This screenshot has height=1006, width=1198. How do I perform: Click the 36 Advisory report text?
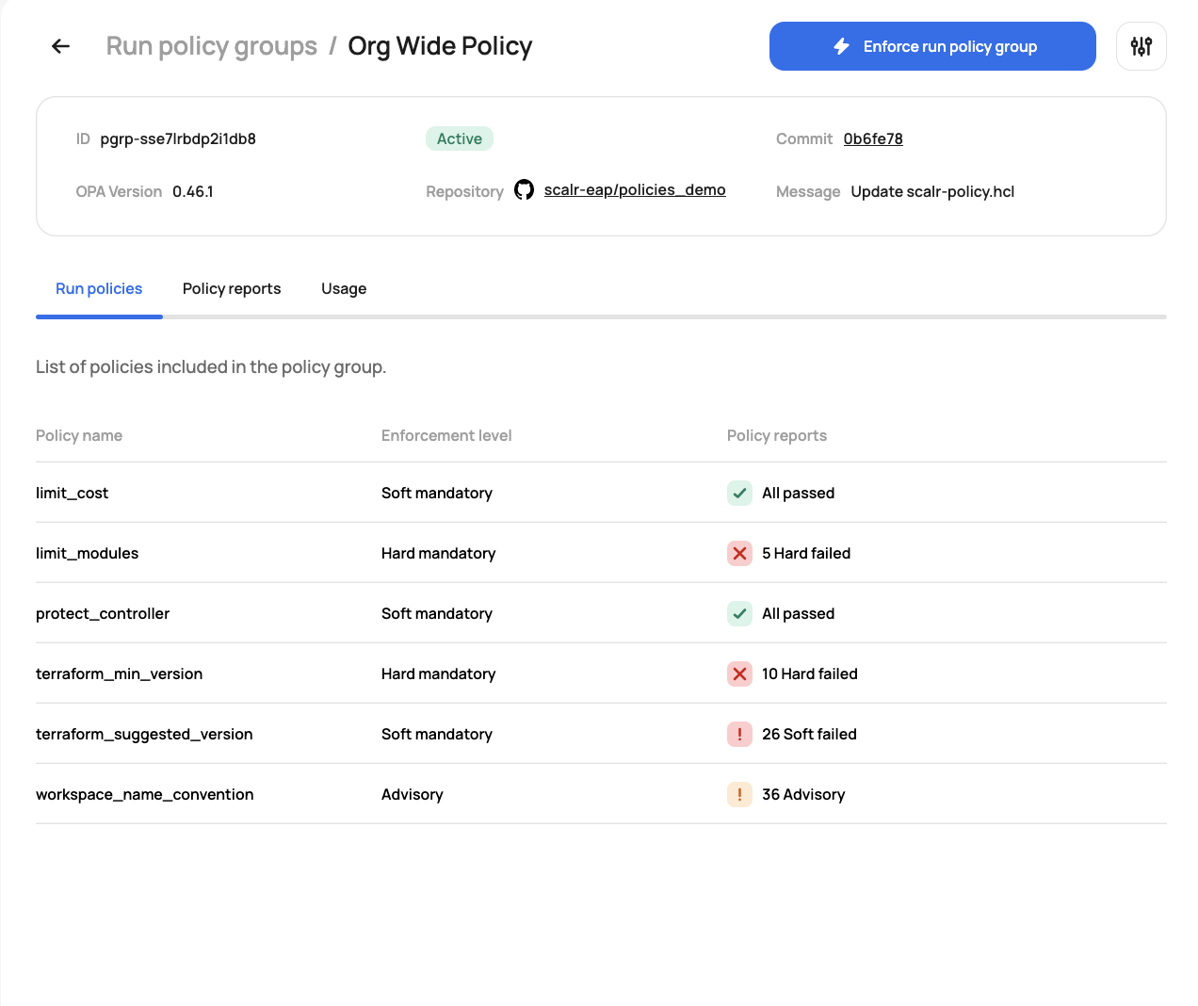pyautogui.click(x=803, y=794)
